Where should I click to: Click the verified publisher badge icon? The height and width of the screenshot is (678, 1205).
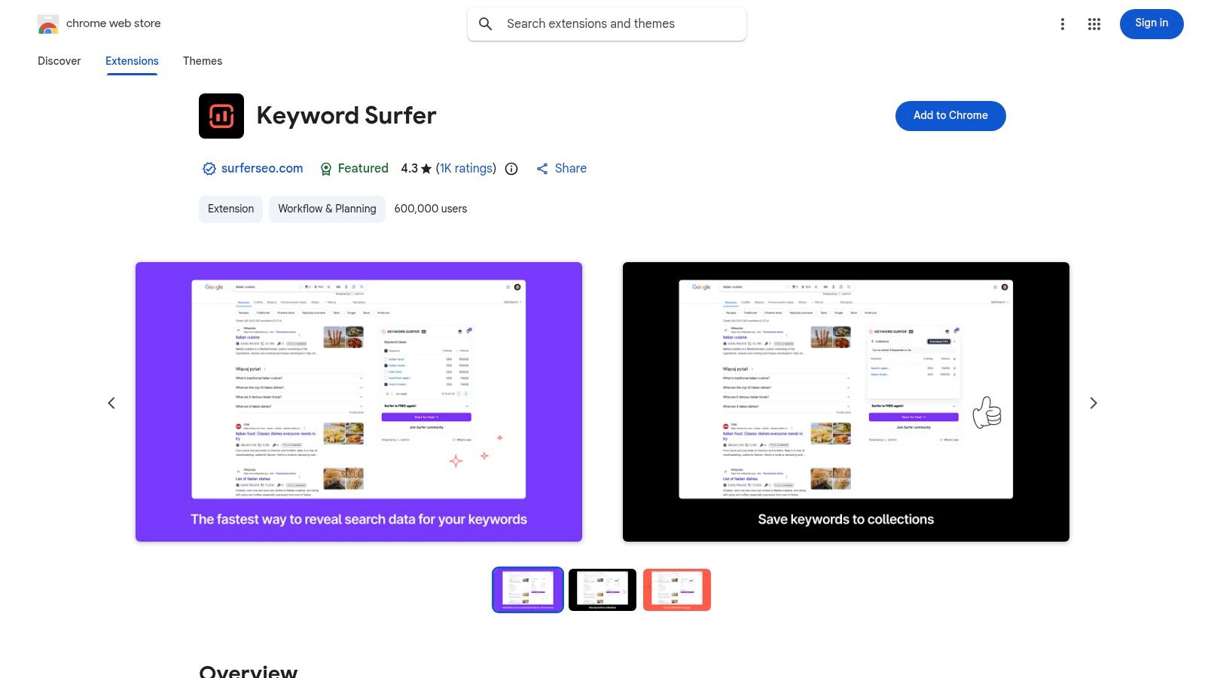tap(209, 168)
